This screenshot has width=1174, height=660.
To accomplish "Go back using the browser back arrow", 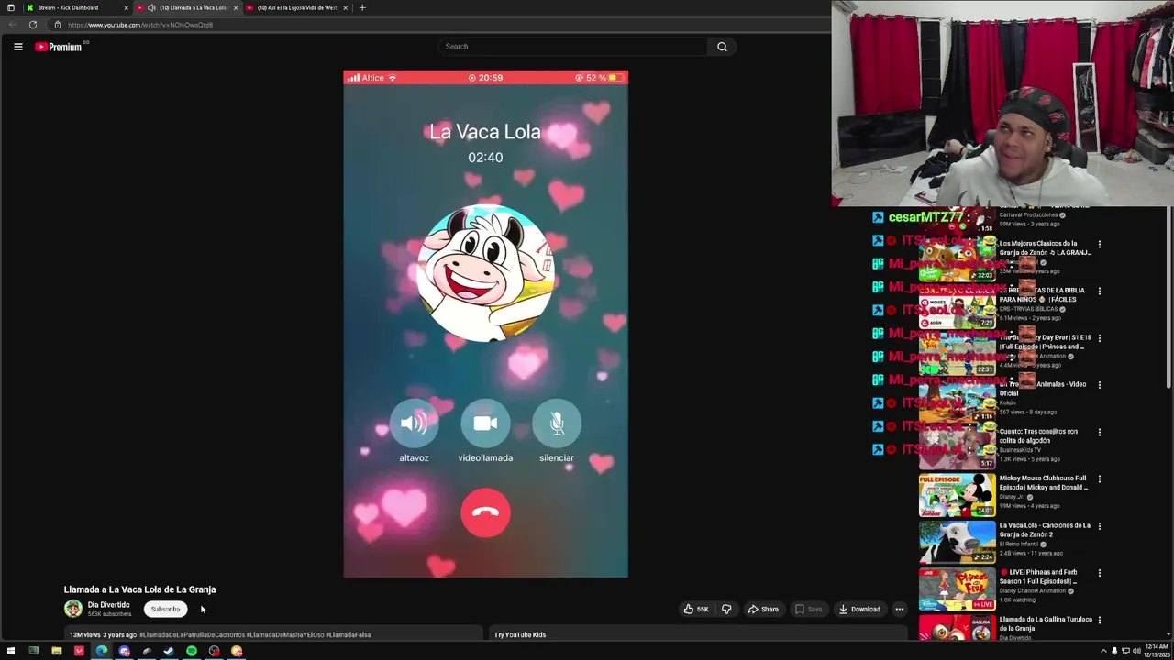I will point(13,25).
